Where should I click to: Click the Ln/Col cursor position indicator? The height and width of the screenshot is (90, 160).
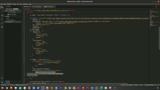coord(127,85)
